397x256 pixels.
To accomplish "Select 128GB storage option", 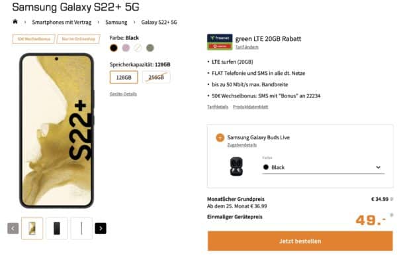I will (124, 78).
